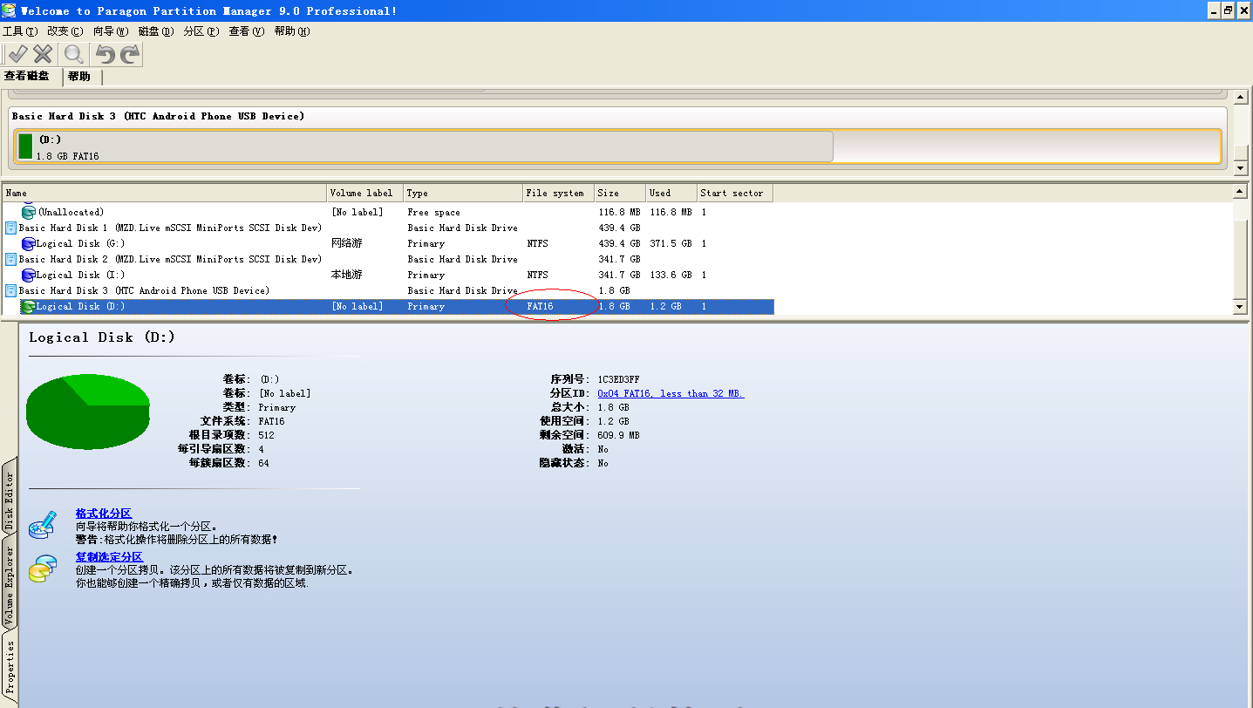Open the 工具(T) menu

click(20, 31)
